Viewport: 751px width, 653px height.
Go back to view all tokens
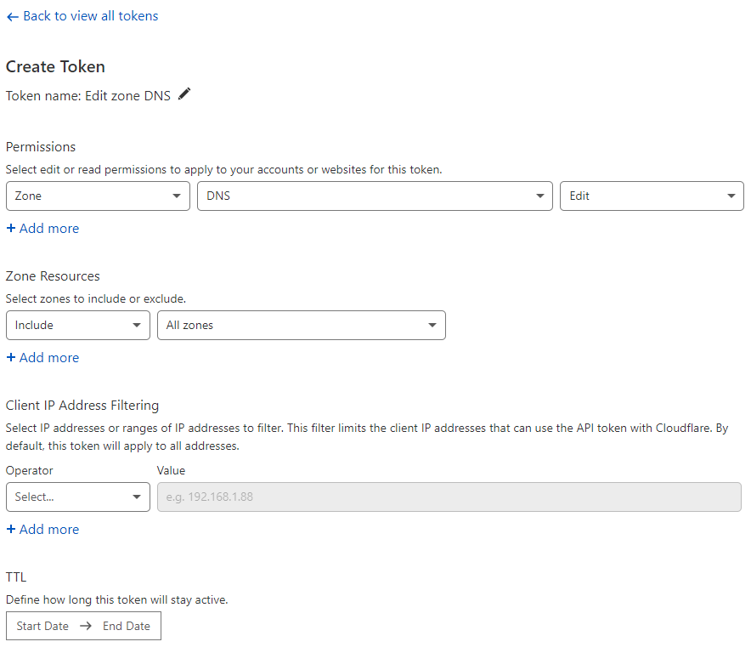point(82,16)
